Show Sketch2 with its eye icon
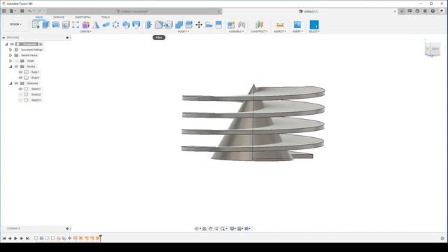 [20, 94]
